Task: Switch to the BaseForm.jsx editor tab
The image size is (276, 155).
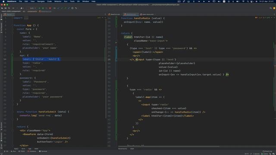Action: tap(114, 14)
